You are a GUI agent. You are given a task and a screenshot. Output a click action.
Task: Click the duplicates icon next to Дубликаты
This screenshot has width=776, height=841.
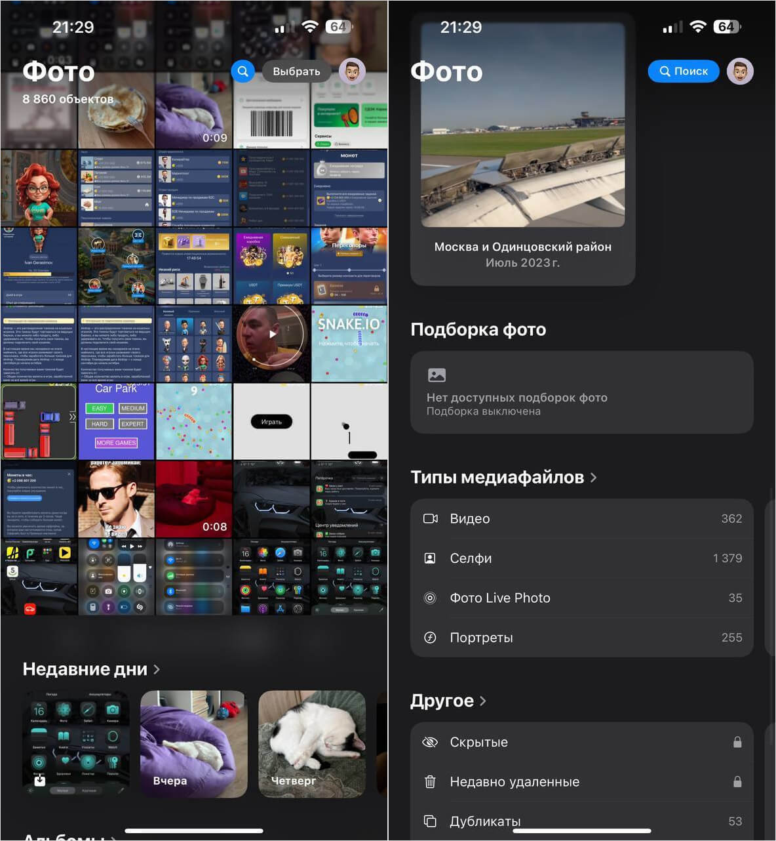pos(430,821)
